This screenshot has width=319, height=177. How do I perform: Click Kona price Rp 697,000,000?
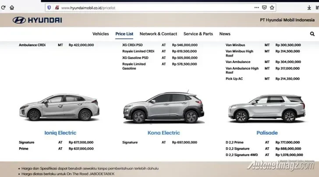[184, 142]
